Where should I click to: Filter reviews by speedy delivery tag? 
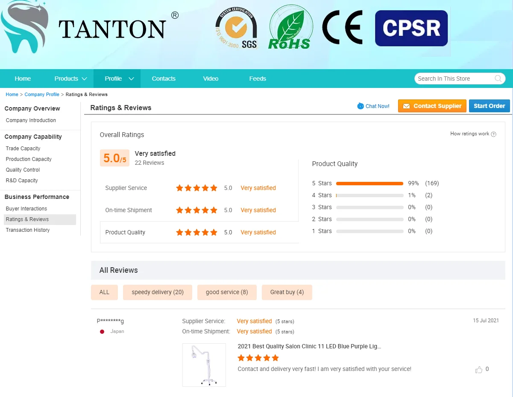(x=157, y=292)
